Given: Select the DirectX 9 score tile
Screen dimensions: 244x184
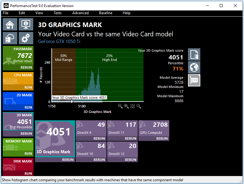Looking at the screenshot, I should [91, 128].
